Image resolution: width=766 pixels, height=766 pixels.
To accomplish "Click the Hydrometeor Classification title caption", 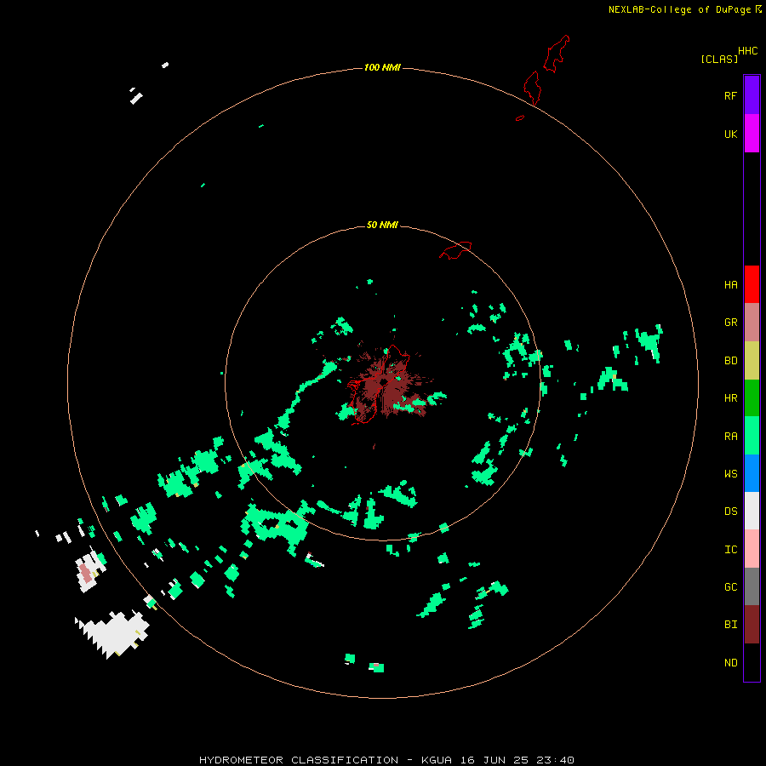I will [386, 760].
